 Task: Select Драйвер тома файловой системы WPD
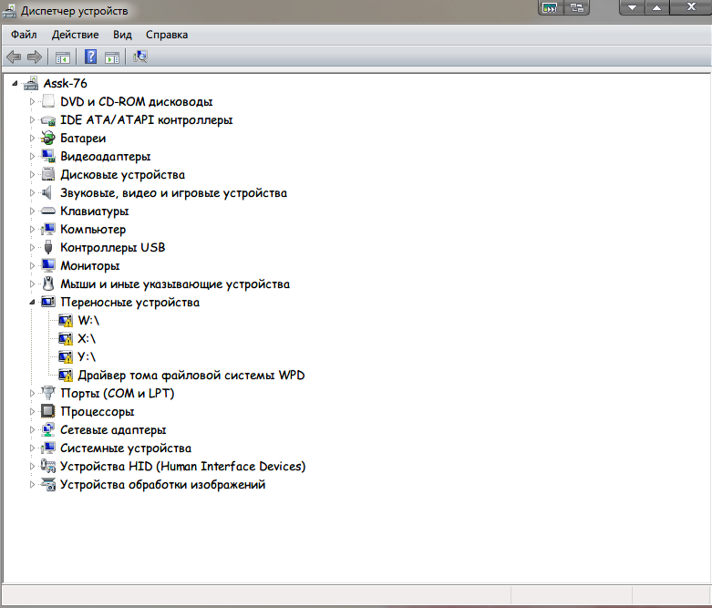(191, 375)
